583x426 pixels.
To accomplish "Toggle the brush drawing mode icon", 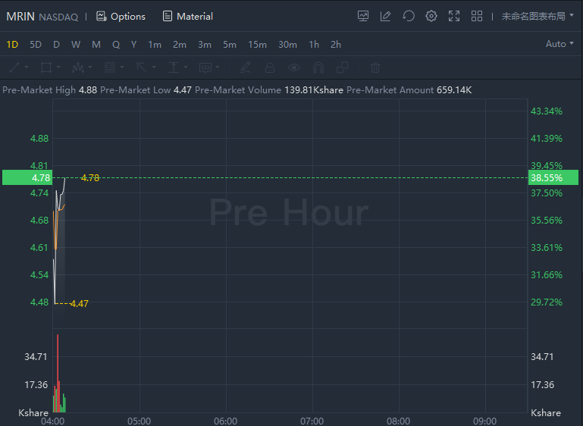I will [x=246, y=67].
